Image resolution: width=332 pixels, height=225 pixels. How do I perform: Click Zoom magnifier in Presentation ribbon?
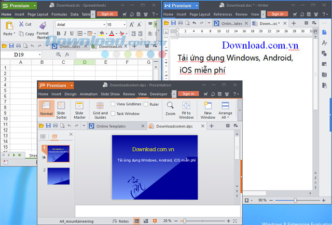tap(170, 108)
